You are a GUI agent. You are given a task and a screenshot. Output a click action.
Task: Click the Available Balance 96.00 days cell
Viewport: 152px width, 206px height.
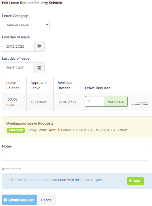click(x=67, y=102)
